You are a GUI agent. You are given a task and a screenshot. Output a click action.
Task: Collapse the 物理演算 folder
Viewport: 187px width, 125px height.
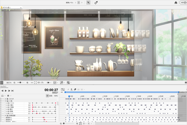[5, 116]
